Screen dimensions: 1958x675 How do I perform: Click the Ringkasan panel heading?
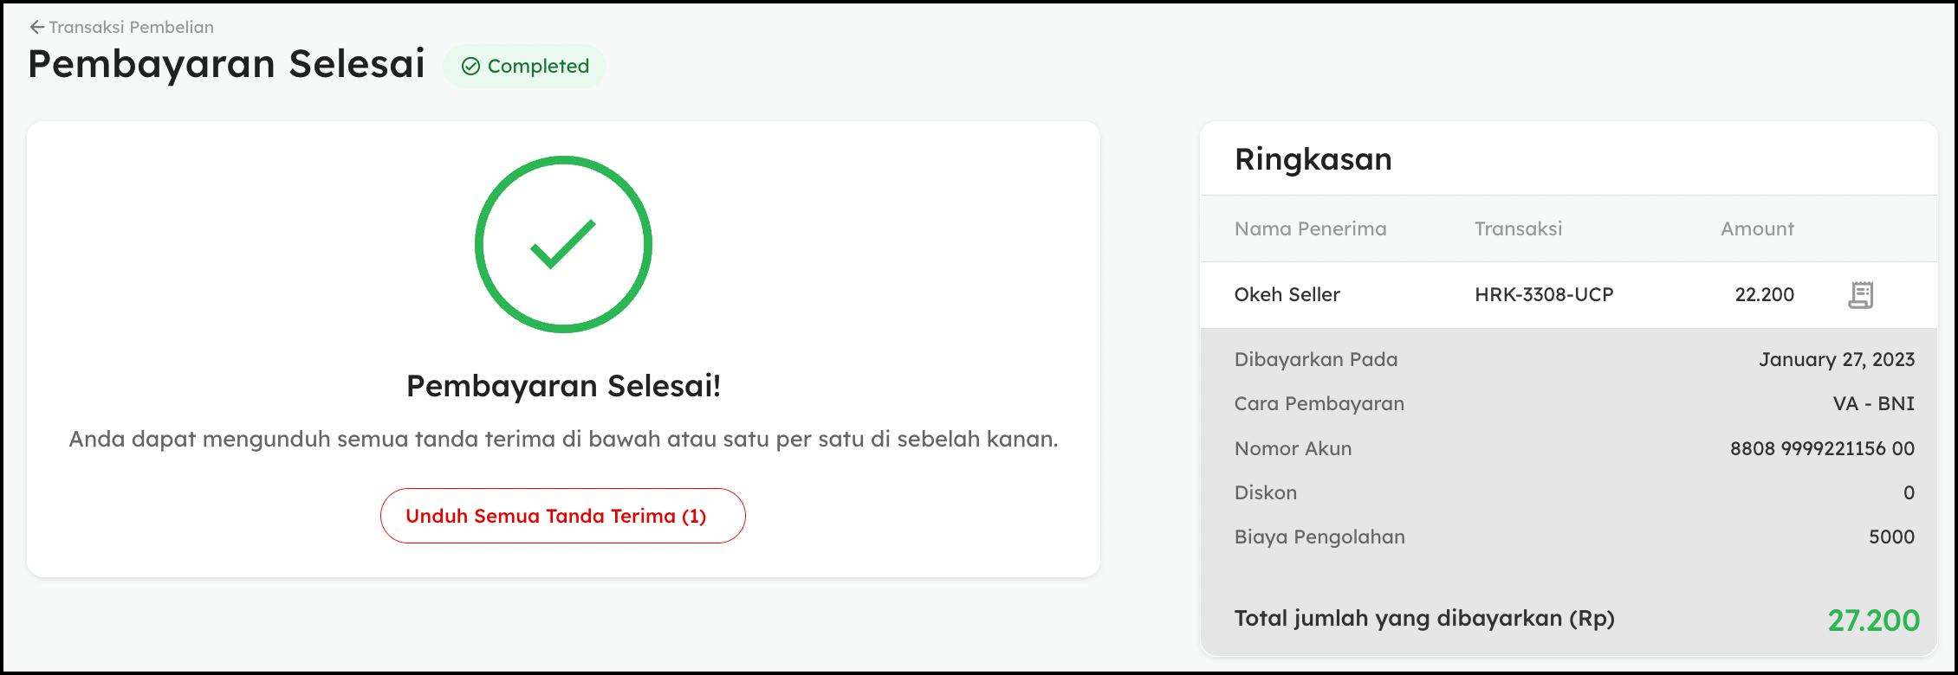1313,159
